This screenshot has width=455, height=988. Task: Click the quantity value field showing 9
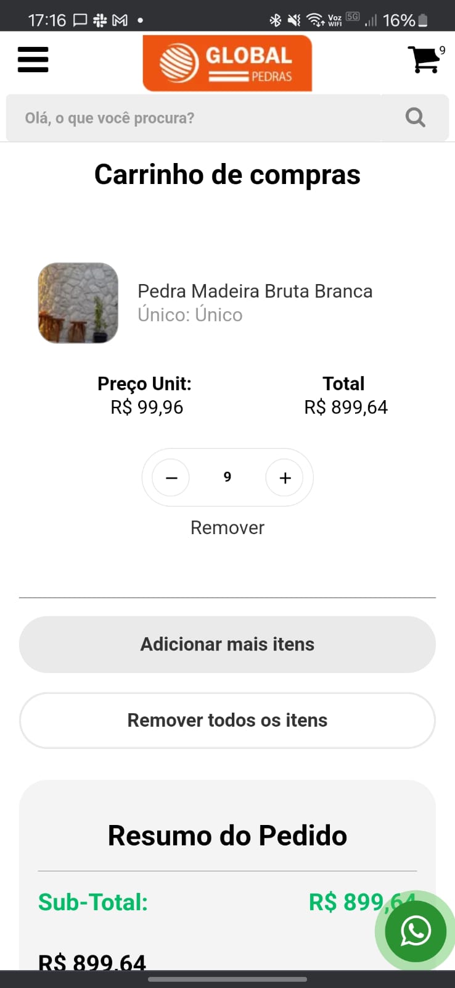227,477
